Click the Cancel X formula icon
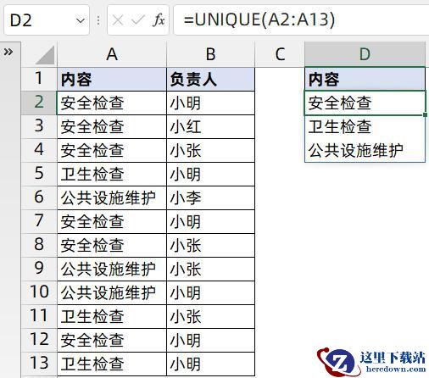The image size is (429, 378). coord(118,20)
